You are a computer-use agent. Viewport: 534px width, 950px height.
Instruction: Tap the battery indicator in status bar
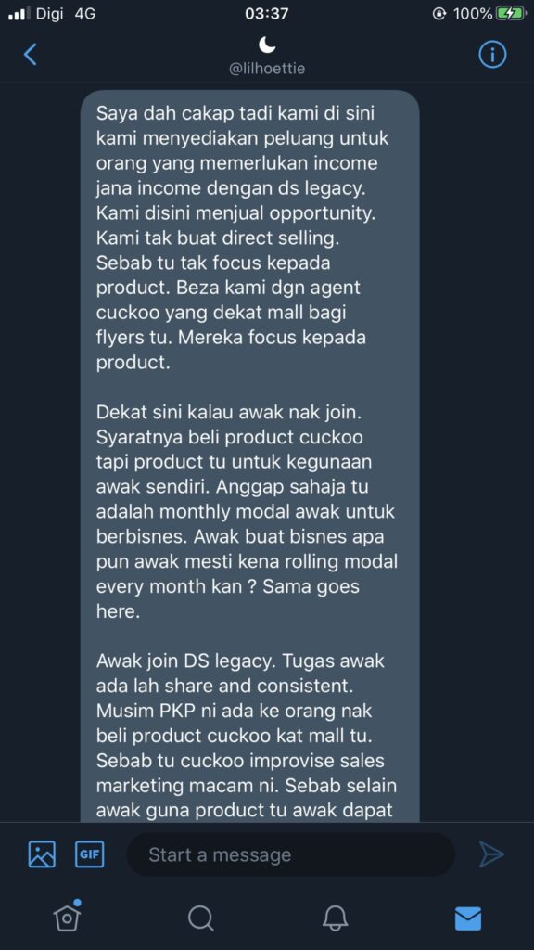pyautogui.click(x=511, y=13)
